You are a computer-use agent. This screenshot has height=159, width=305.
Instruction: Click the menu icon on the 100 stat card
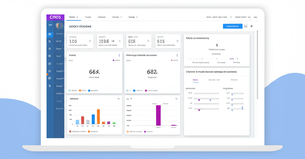click(x=90, y=41)
